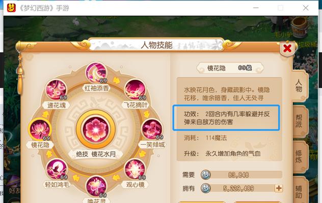Viewport: 322px width, 203px height.
Task: Close the 人物技能 panel with red X
Action: [x=287, y=49]
